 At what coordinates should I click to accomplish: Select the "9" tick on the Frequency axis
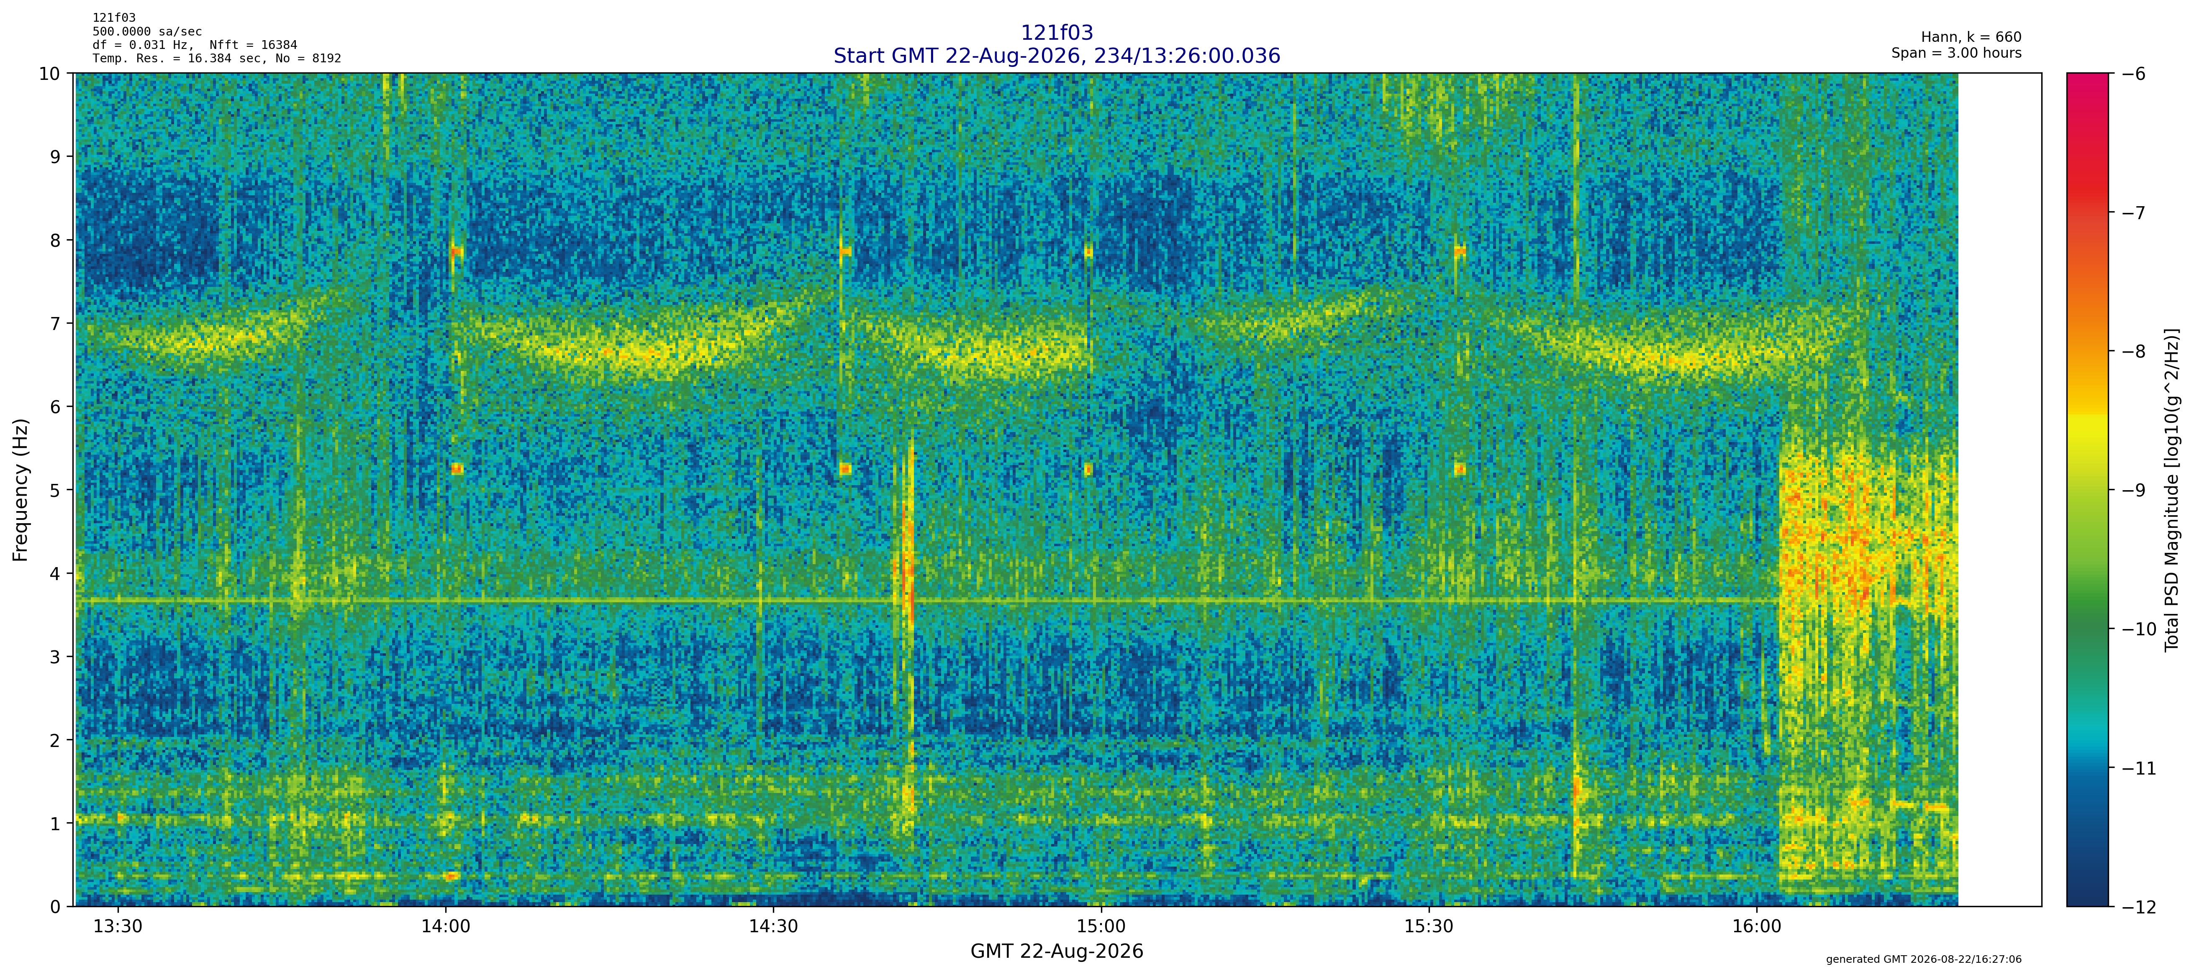point(55,156)
